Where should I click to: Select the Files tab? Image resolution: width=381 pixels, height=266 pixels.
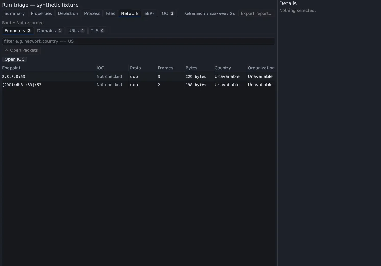[110, 13]
